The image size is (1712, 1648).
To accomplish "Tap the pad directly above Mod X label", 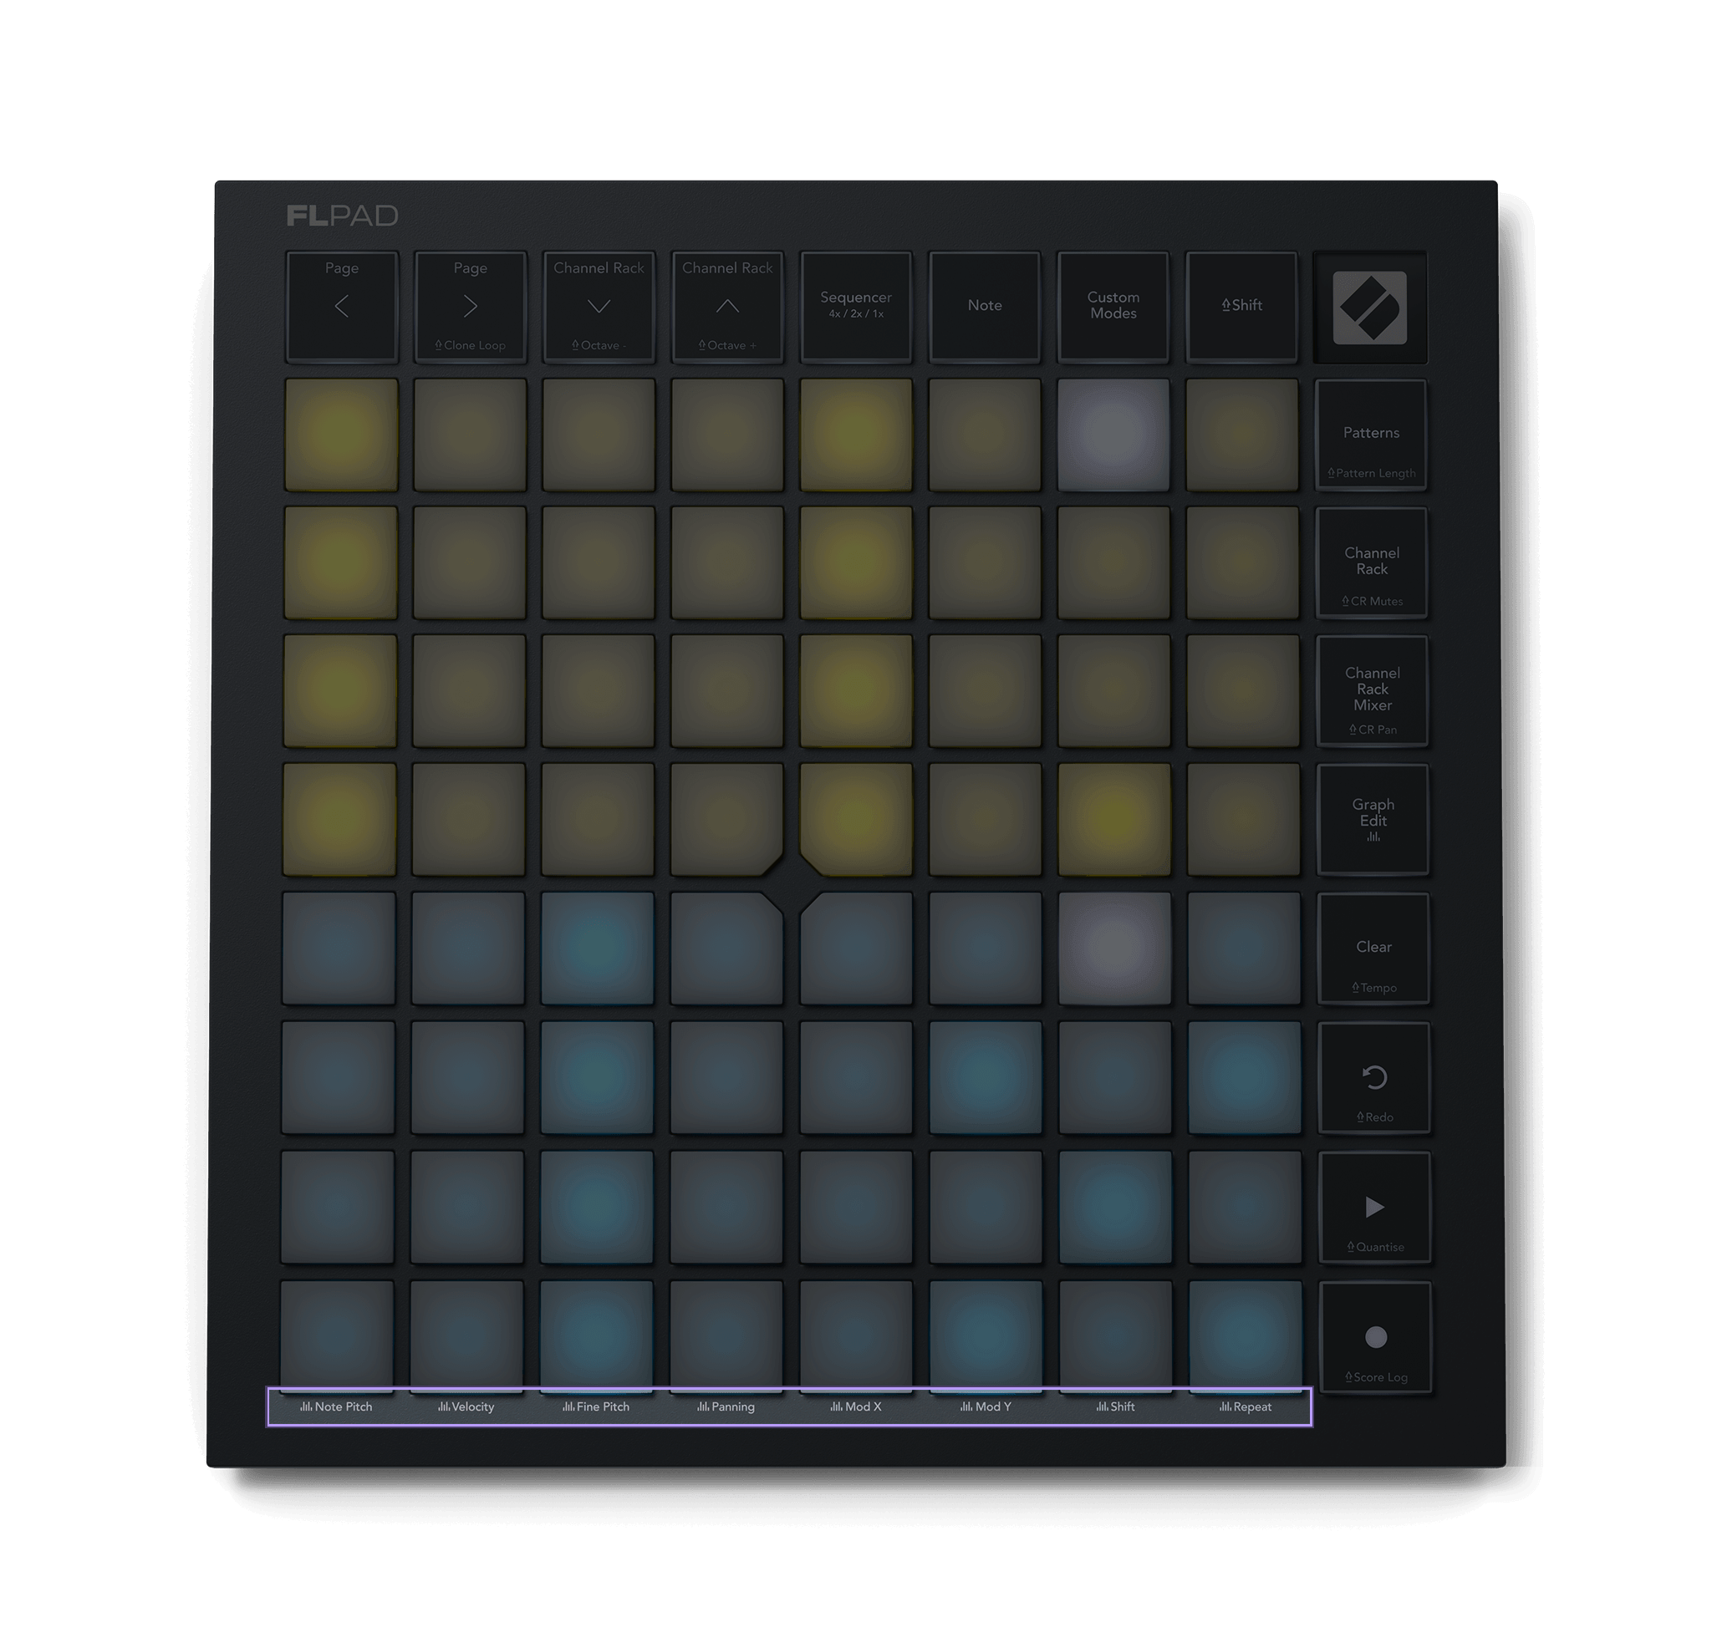I will click(856, 1335).
